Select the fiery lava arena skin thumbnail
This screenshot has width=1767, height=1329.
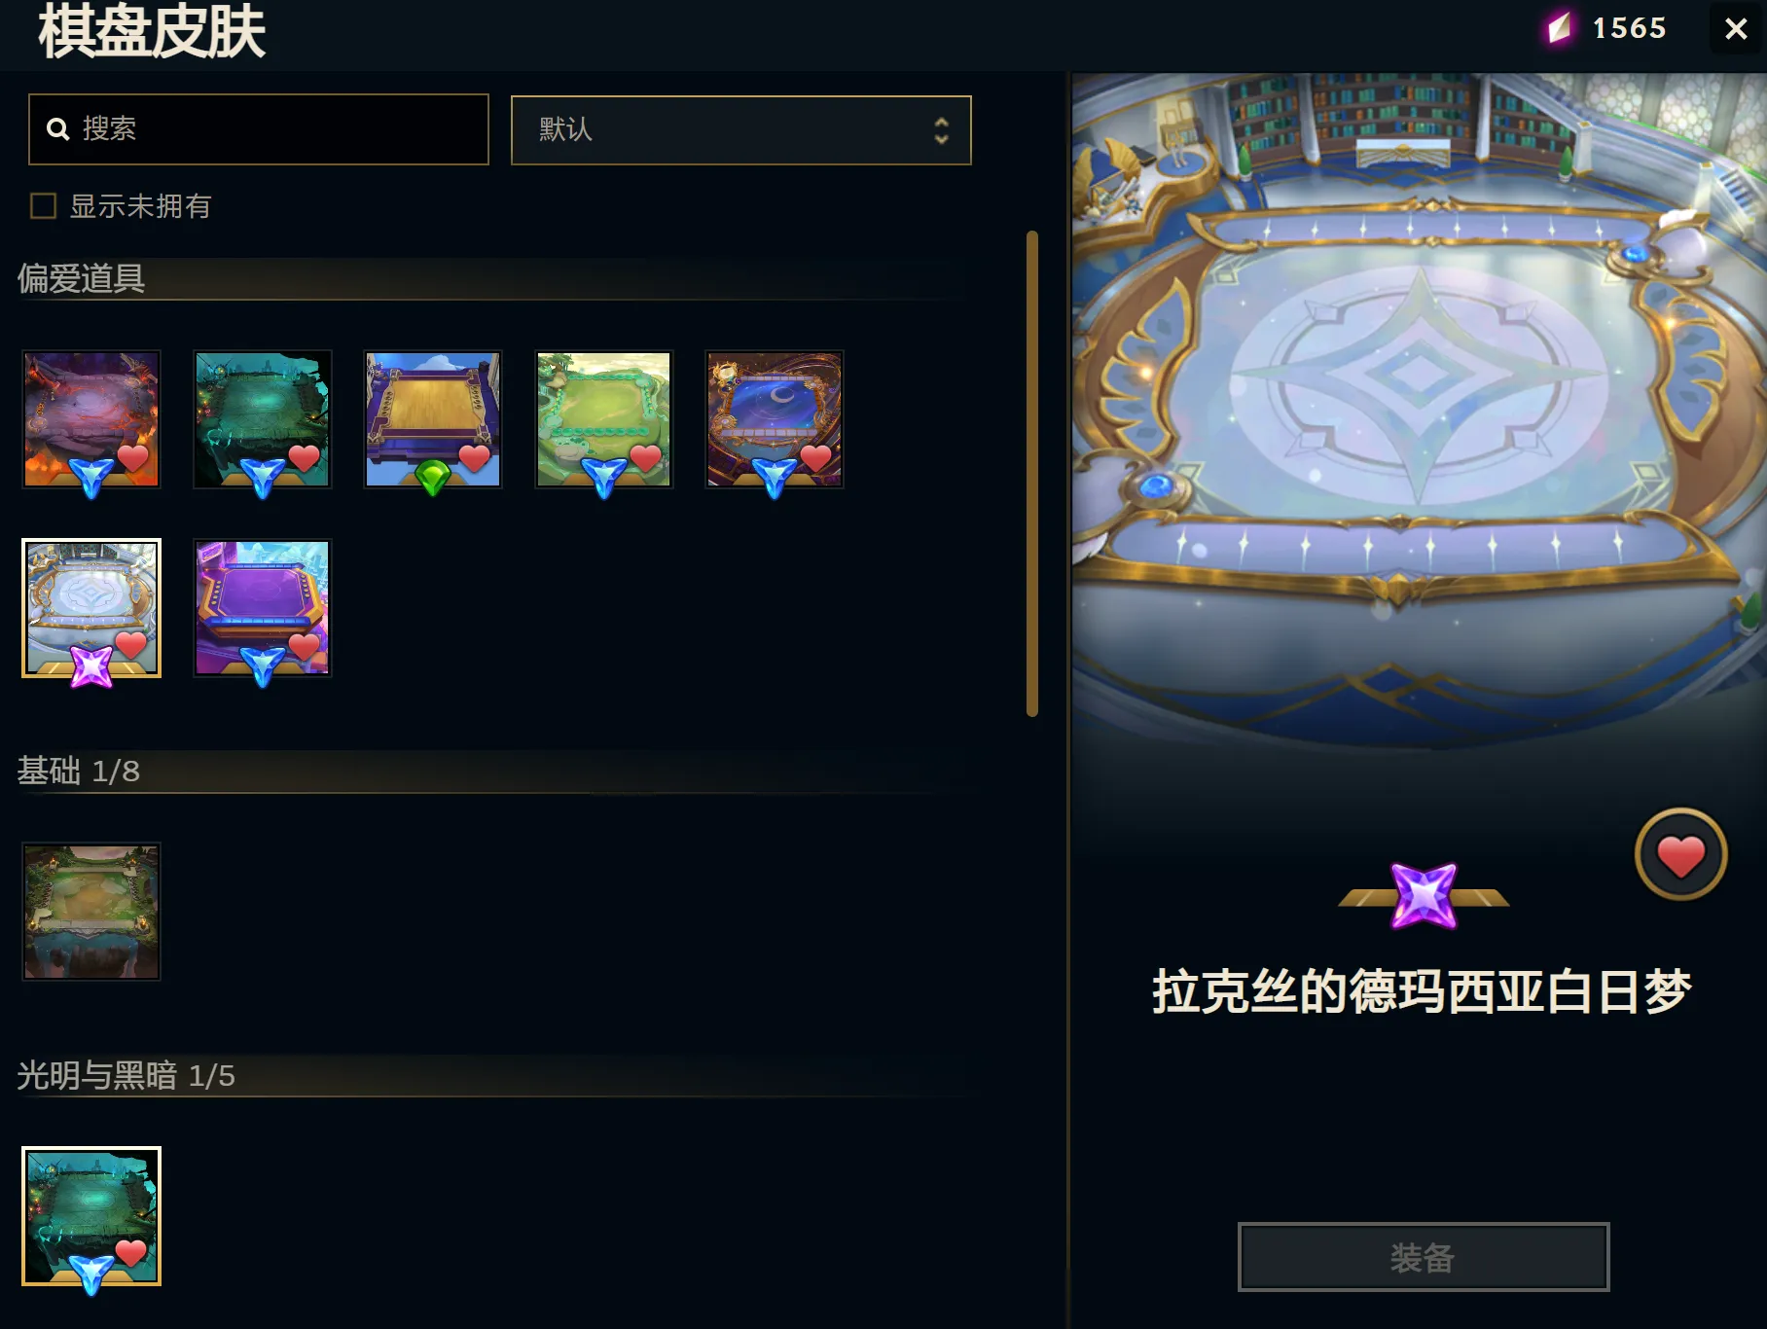(x=91, y=419)
